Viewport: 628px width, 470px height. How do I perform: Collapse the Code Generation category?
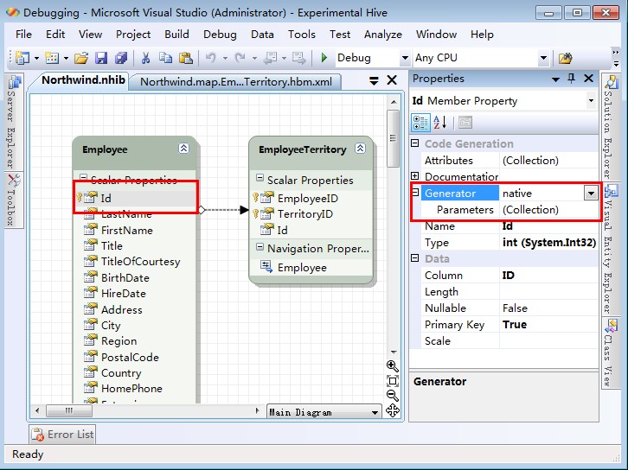coord(415,143)
